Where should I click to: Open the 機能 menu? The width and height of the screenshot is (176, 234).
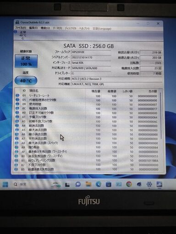click(45, 28)
